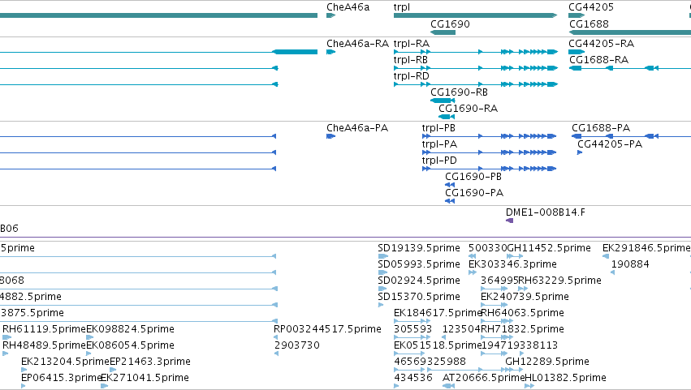The height and width of the screenshot is (390, 691).
Task: Click the CG1690-RA transcript label
Action: click(x=468, y=109)
